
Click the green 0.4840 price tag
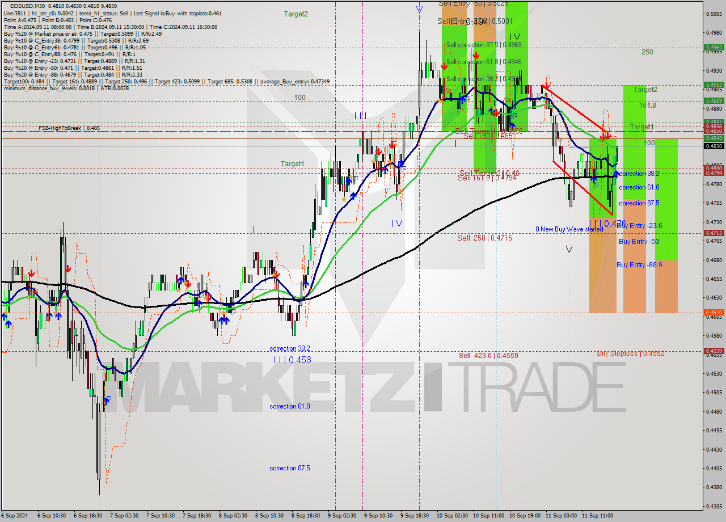click(714, 138)
